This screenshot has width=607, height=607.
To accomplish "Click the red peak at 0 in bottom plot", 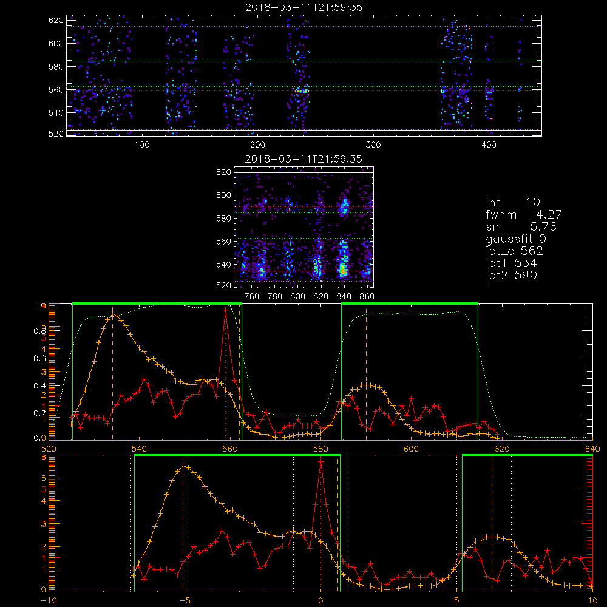I will (x=320, y=461).
